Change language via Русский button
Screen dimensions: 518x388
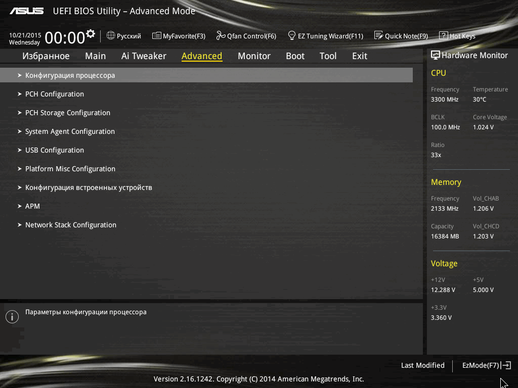pos(124,36)
